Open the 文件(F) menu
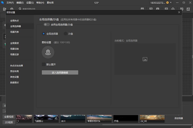This screenshot has width=193, height=128. [10, 3]
